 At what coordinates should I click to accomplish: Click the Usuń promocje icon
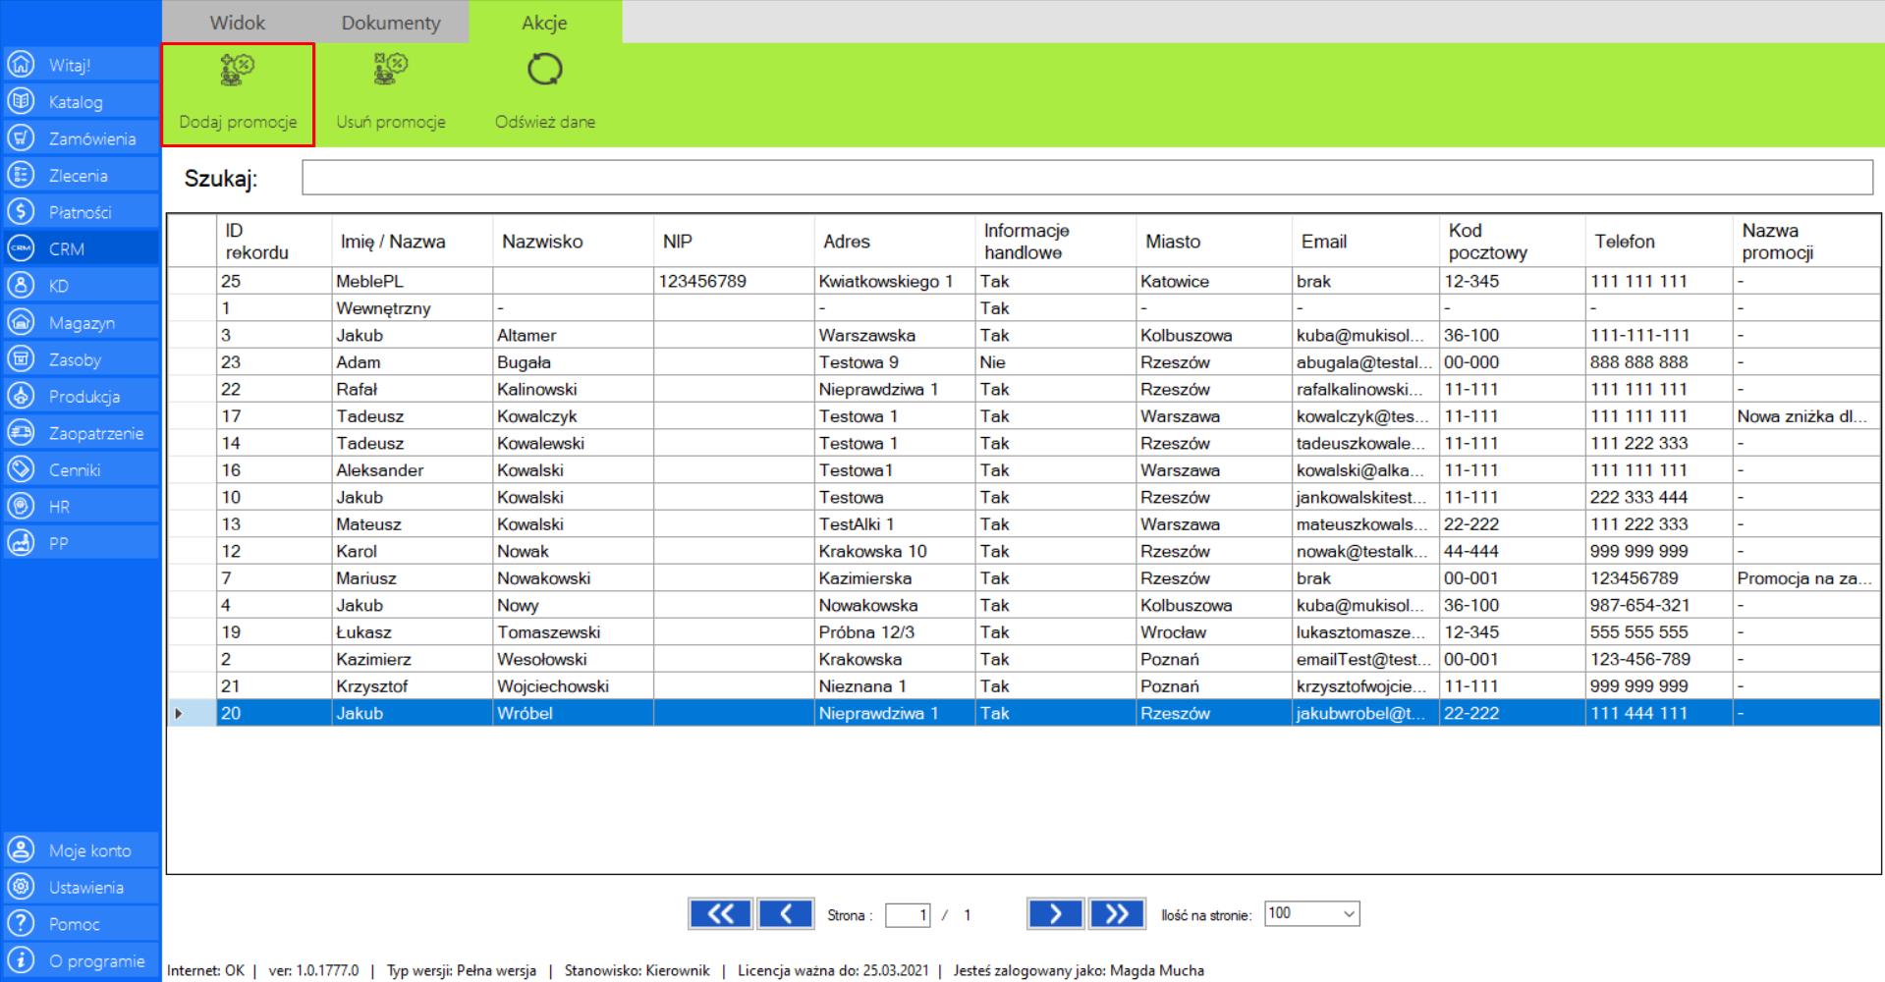[391, 70]
